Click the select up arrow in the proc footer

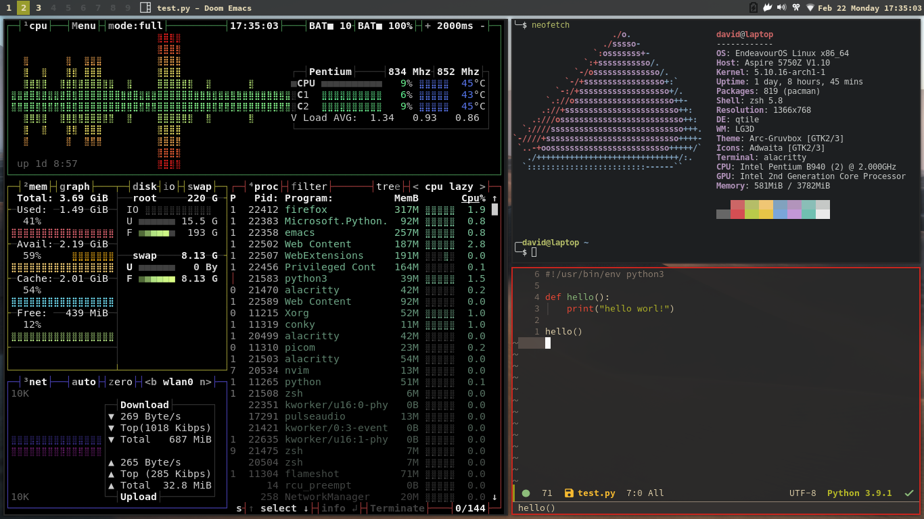(251, 508)
